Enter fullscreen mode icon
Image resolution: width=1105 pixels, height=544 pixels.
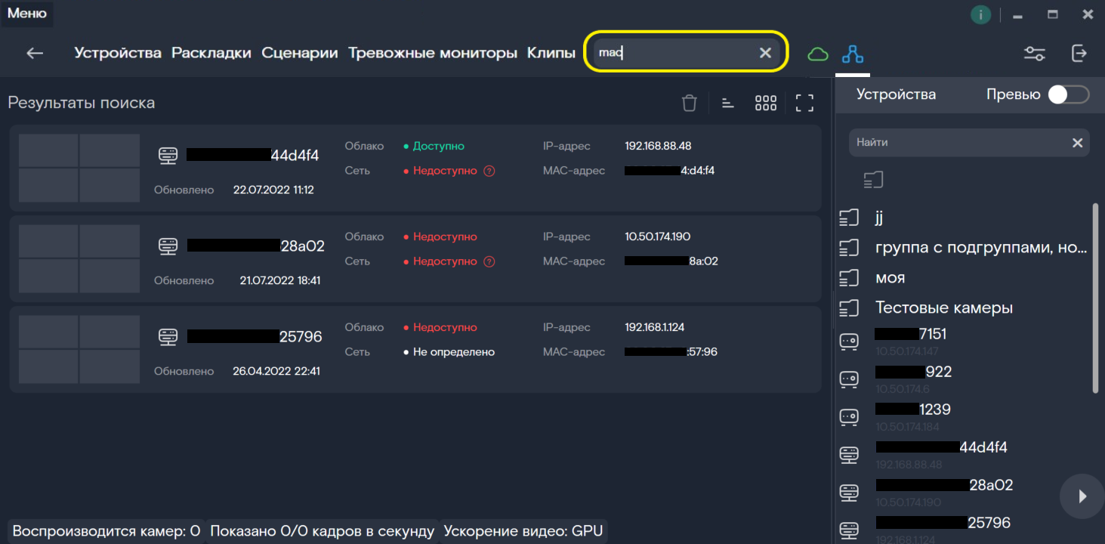(805, 104)
